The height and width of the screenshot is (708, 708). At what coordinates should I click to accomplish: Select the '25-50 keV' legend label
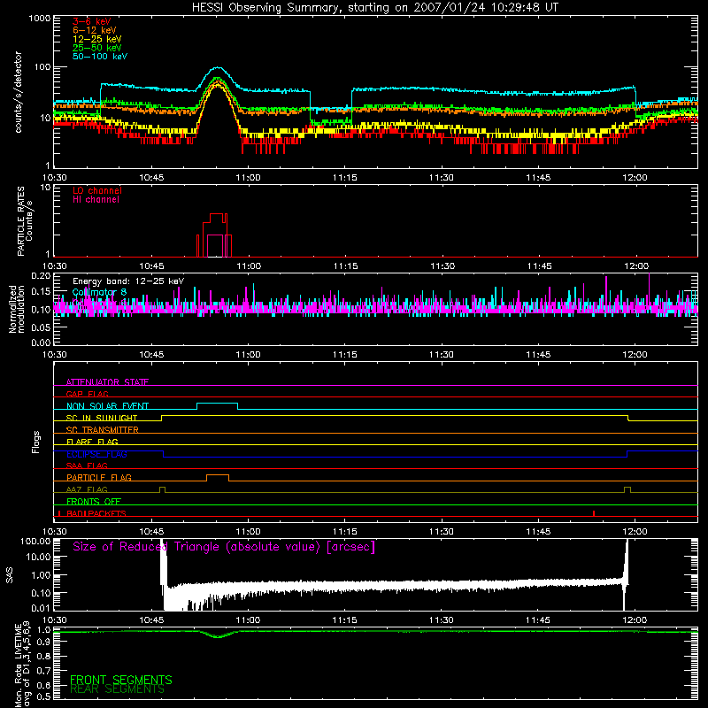point(97,48)
